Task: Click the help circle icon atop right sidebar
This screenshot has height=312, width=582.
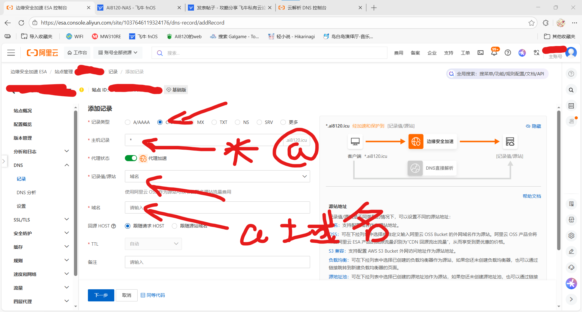Action: pyautogui.click(x=571, y=74)
